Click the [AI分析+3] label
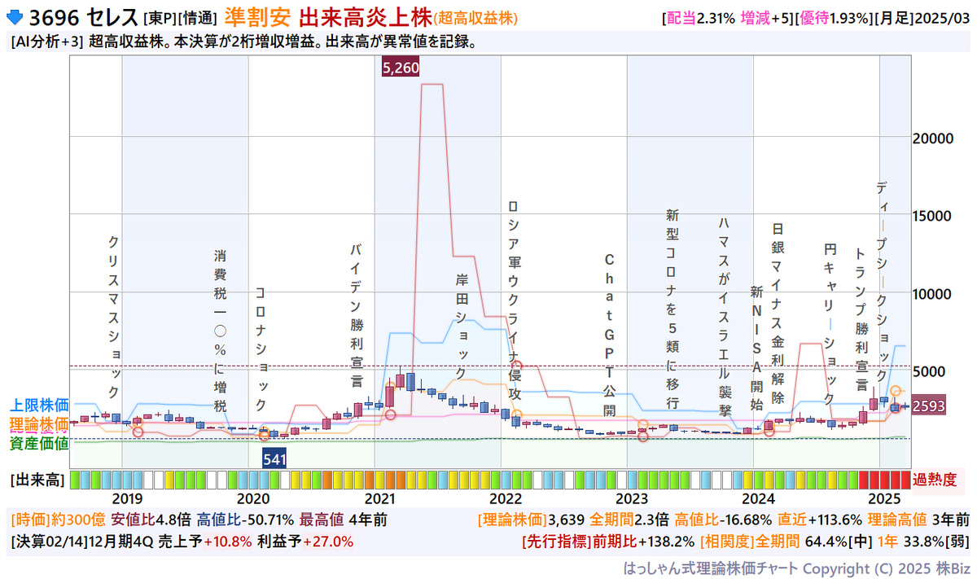 pyautogui.click(x=46, y=42)
